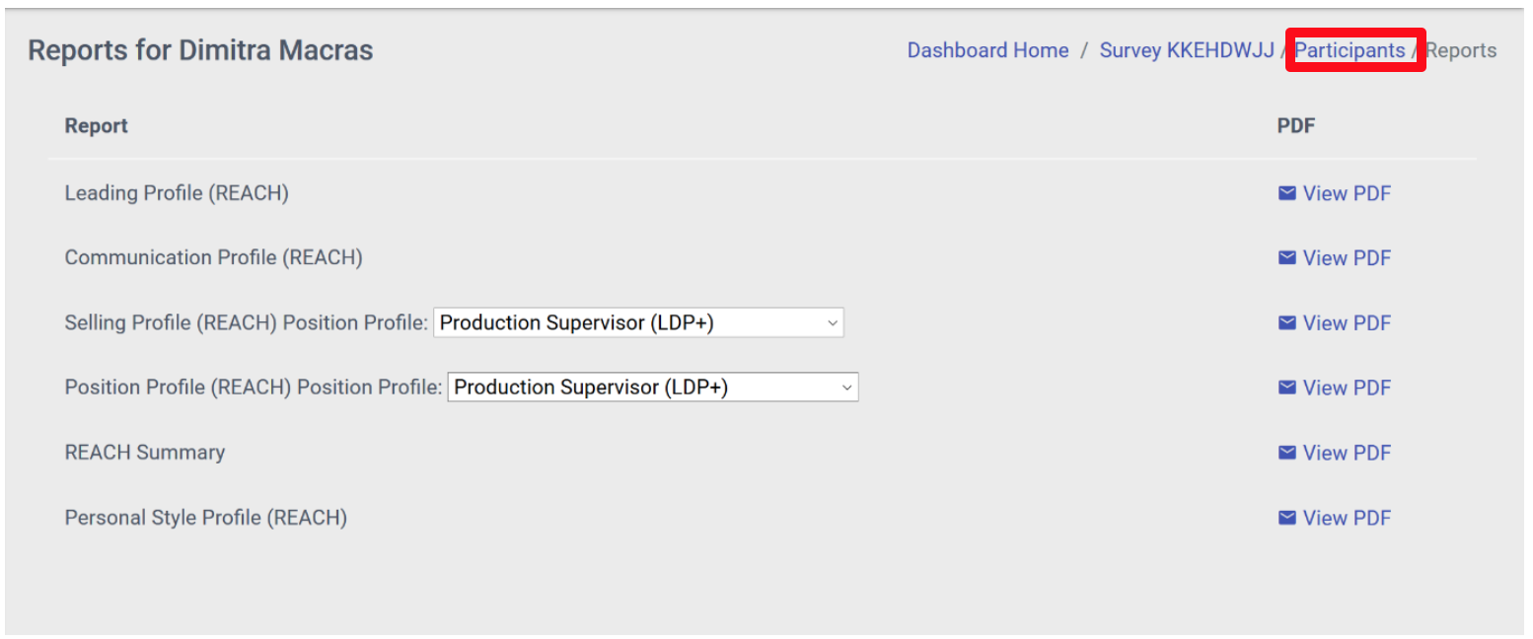Click the Report column header
Viewport: 1533px width, 639px height.
coord(96,125)
